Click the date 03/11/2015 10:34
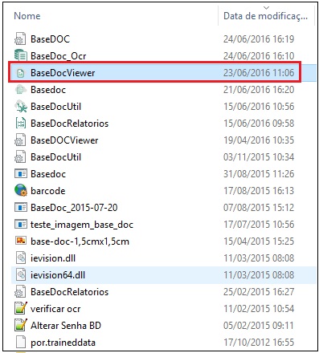319x353 pixels. (x=259, y=157)
